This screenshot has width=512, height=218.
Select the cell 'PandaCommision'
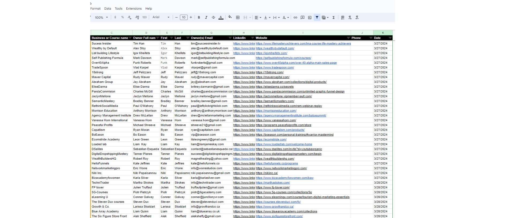coord(112,92)
